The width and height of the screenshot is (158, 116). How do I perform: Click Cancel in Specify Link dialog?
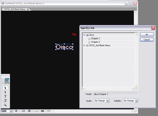point(147,40)
